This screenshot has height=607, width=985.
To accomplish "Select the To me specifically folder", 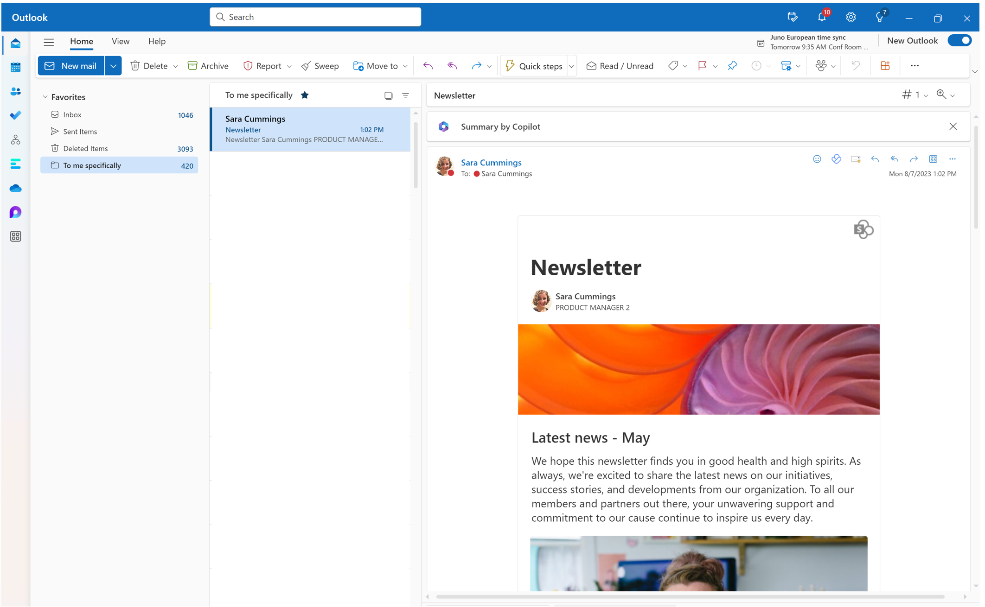I will [92, 165].
